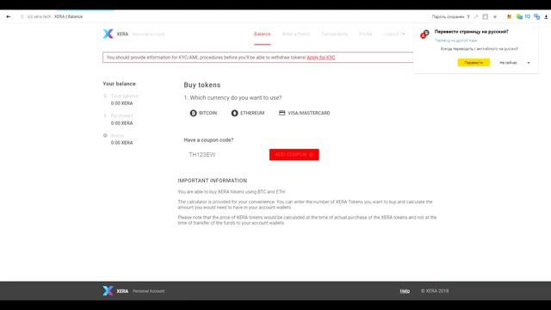The height and width of the screenshot is (310, 551).
Task: Select the Bitcoin currency icon
Action: (193, 113)
